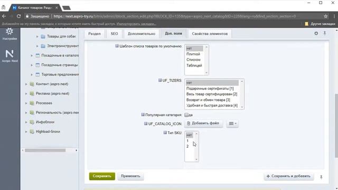
Task: Open the form settings gear icon
Action: 316,33
